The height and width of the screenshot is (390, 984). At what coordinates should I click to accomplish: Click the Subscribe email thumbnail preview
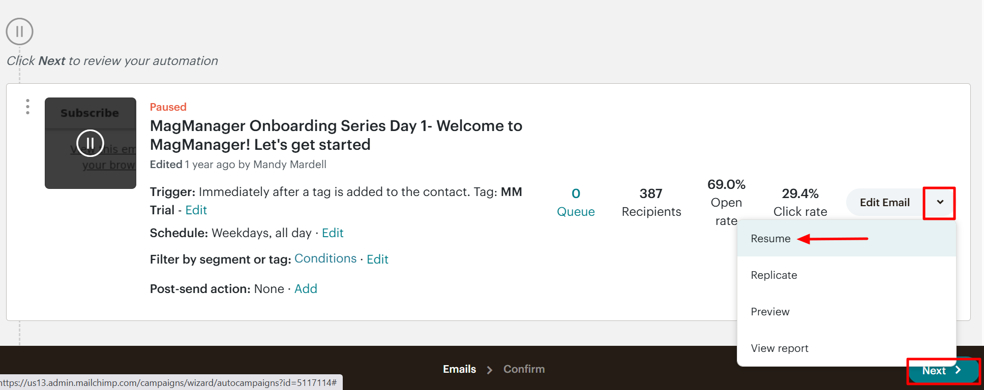[91, 143]
